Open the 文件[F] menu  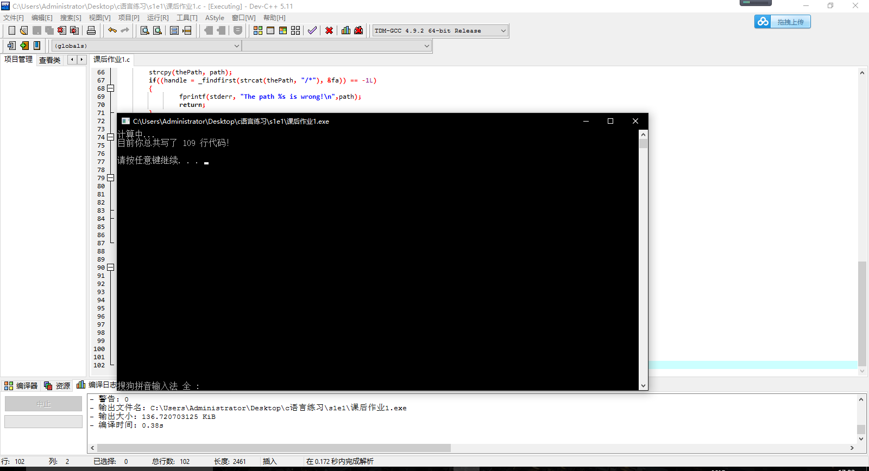[14, 18]
